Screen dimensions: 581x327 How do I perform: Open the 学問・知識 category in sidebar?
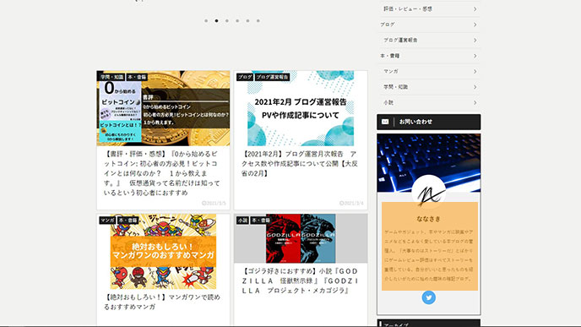pos(430,87)
